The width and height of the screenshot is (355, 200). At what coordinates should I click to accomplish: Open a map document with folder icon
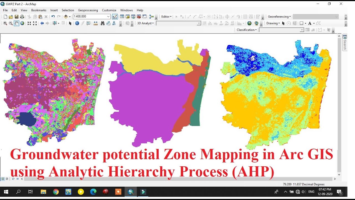pos(11,17)
